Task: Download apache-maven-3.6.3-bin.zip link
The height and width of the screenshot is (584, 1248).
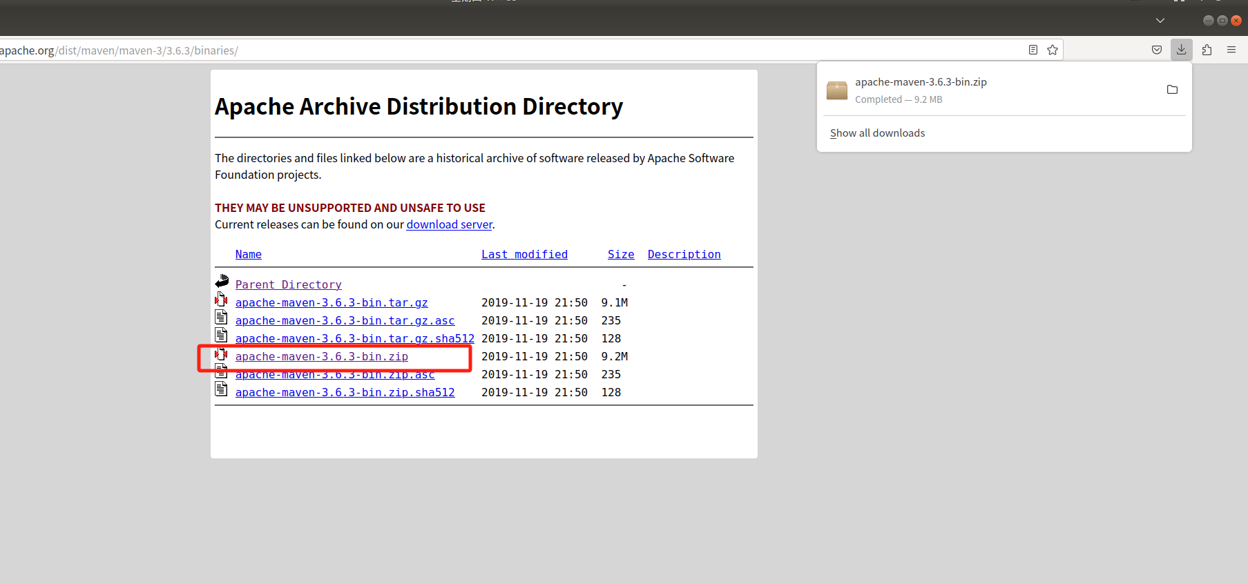Action: pyautogui.click(x=321, y=356)
